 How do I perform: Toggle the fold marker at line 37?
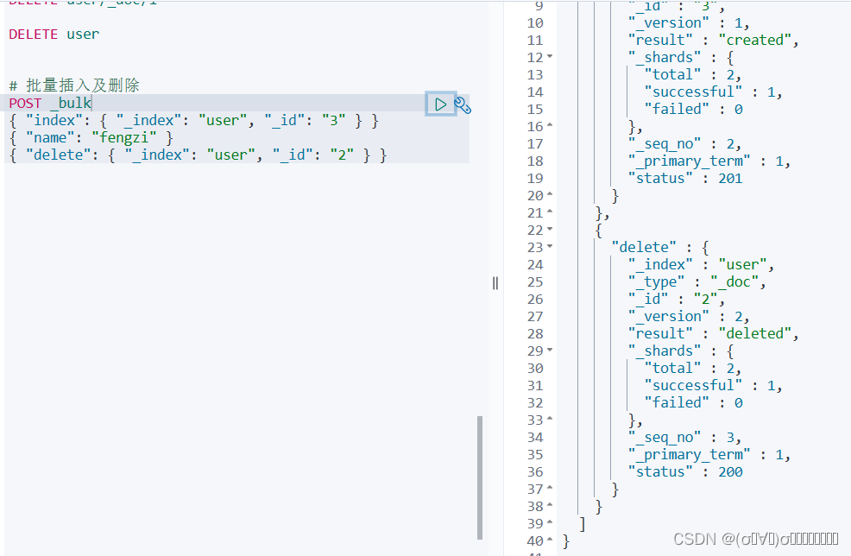click(550, 488)
